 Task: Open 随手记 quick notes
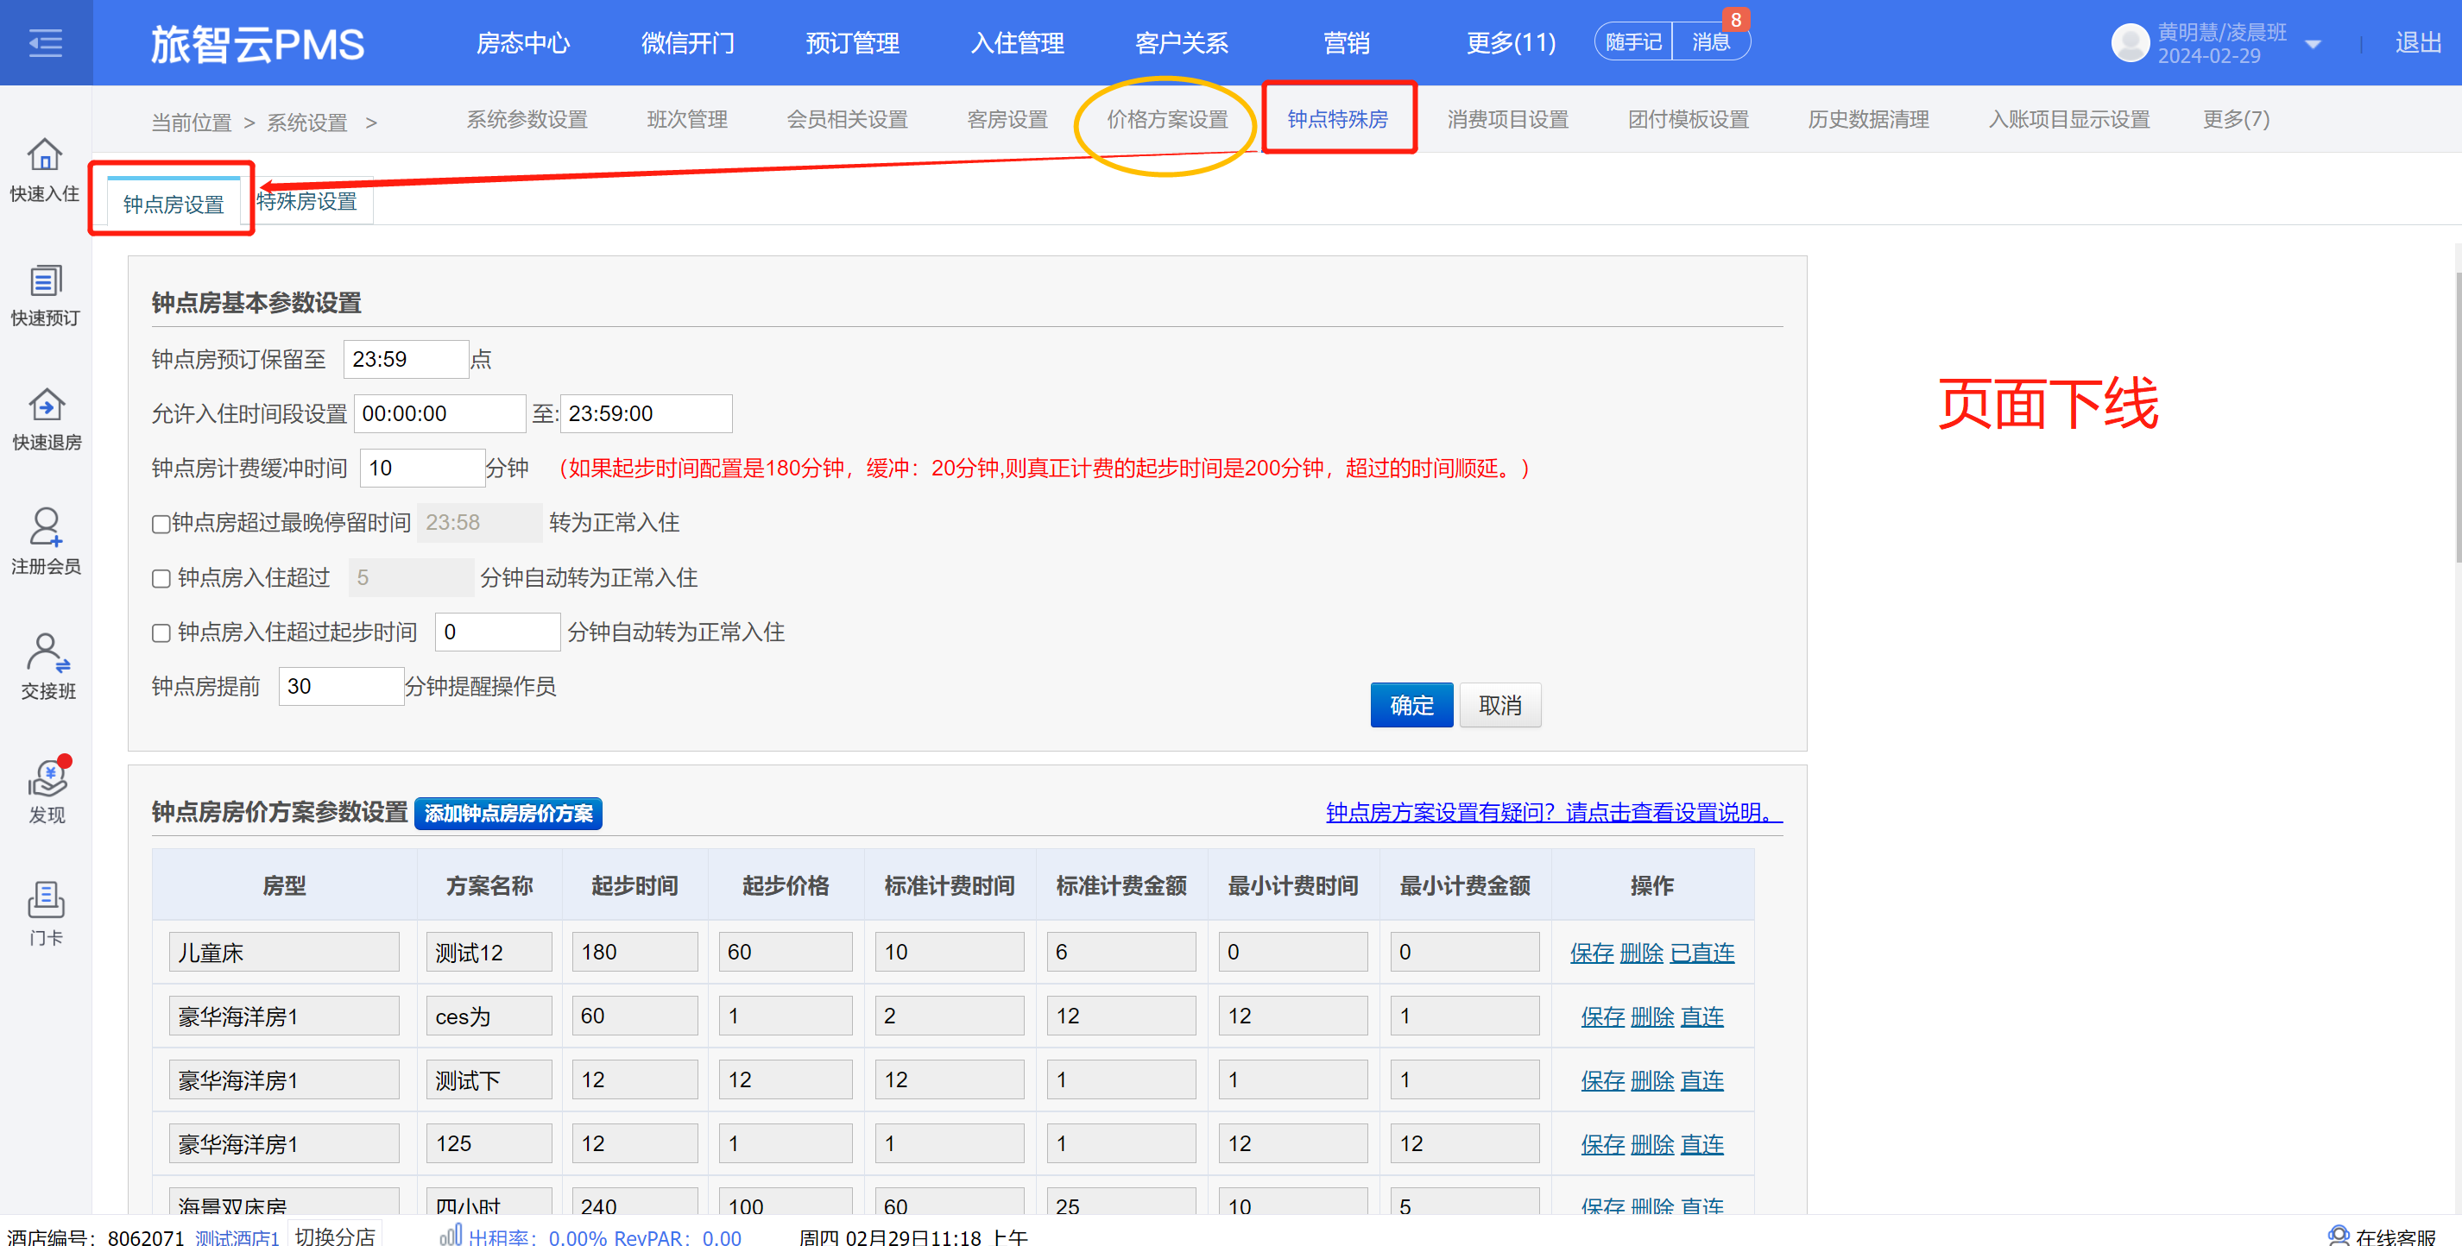(1633, 42)
